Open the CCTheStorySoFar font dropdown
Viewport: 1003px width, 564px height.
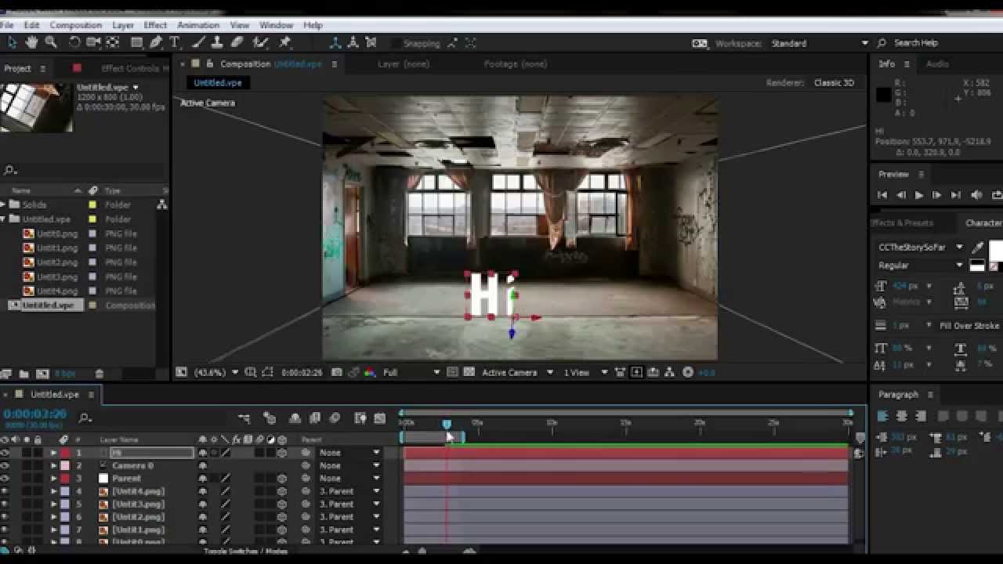(921, 248)
